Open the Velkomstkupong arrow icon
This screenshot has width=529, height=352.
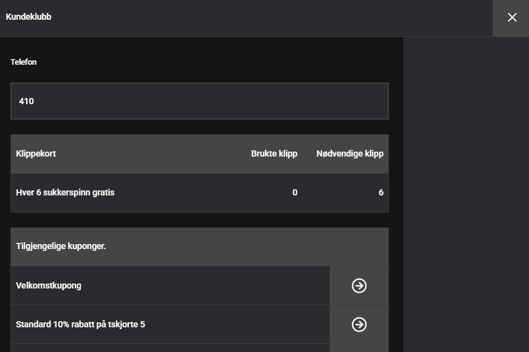(359, 285)
